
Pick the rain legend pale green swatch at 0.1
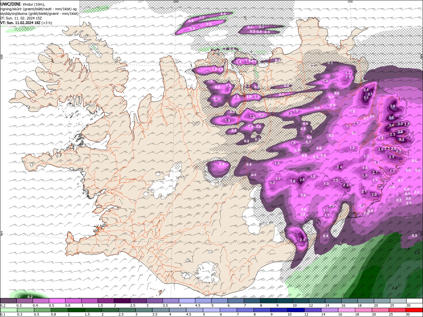pyautogui.click(x=8, y=310)
